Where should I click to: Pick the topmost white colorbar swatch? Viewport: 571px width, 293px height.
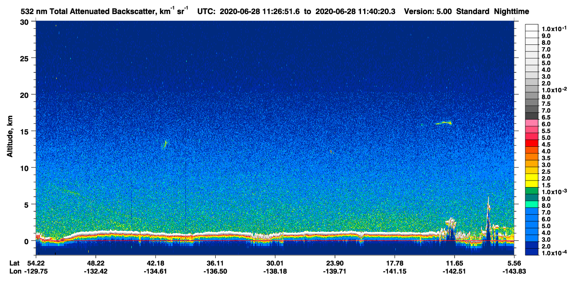[x=532, y=28]
